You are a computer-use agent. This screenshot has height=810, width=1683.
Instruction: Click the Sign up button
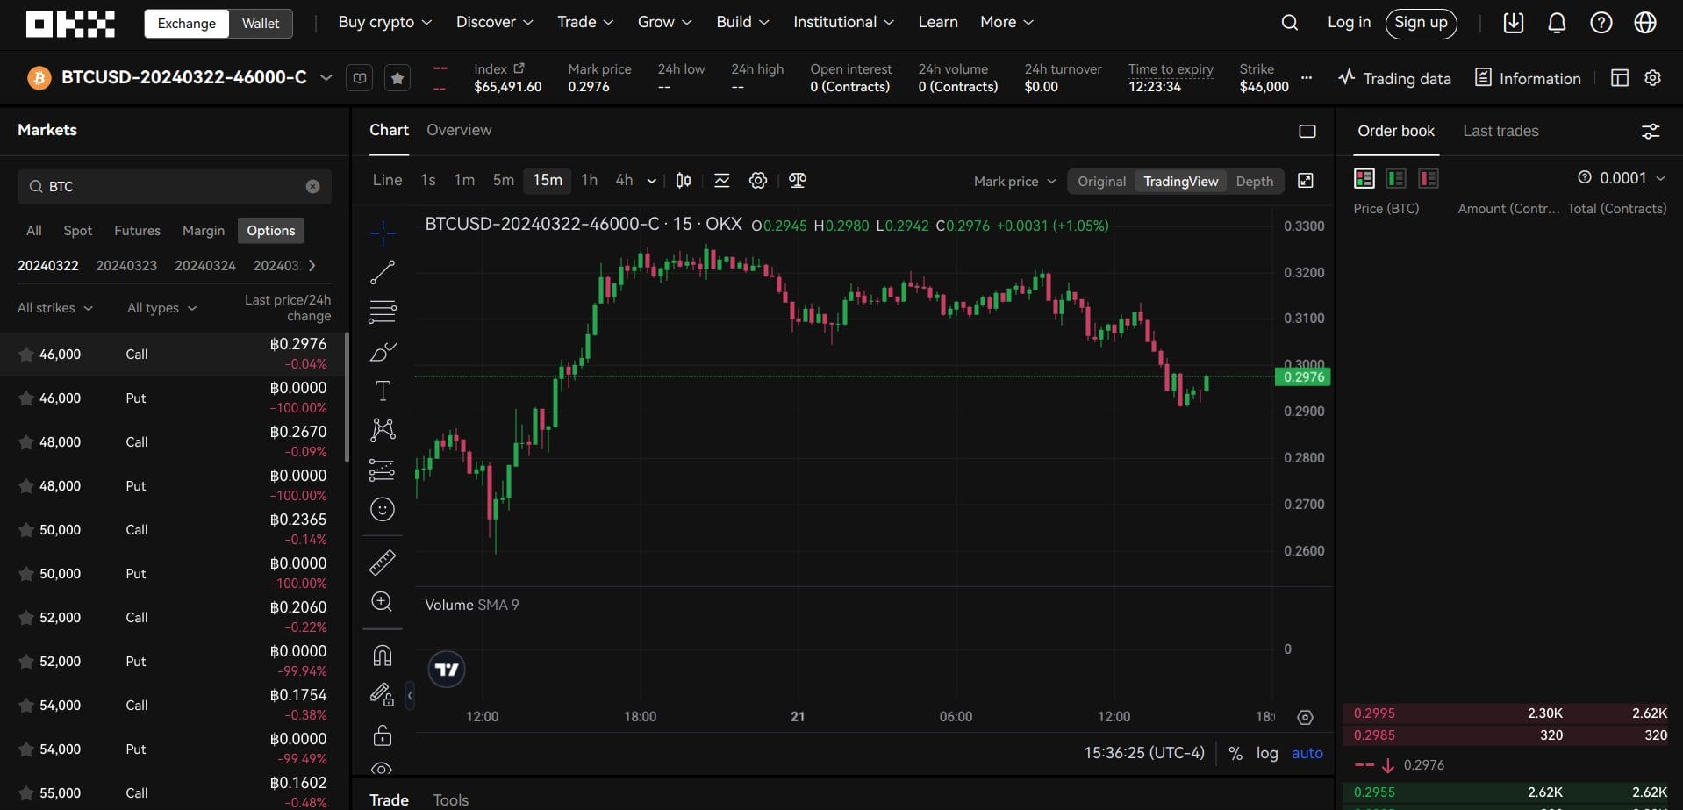coord(1420,22)
